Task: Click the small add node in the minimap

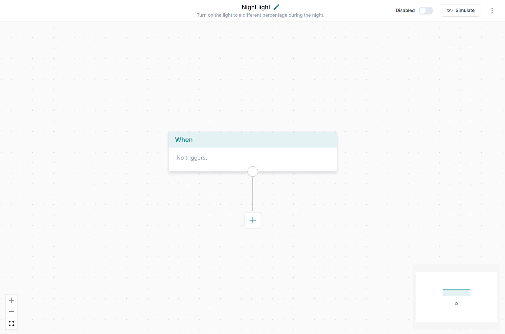Action: tap(456, 304)
